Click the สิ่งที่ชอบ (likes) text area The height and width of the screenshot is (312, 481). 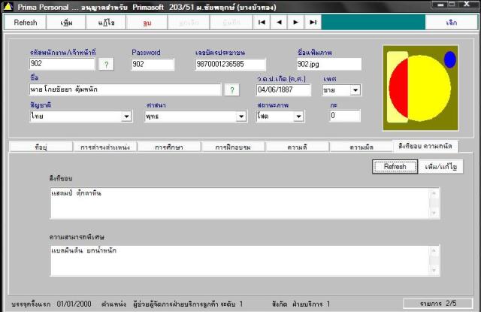[x=245, y=203]
